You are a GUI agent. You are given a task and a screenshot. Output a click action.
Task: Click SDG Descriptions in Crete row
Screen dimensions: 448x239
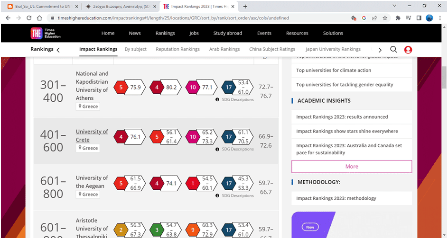pyautogui.click(x=238, y=149)
